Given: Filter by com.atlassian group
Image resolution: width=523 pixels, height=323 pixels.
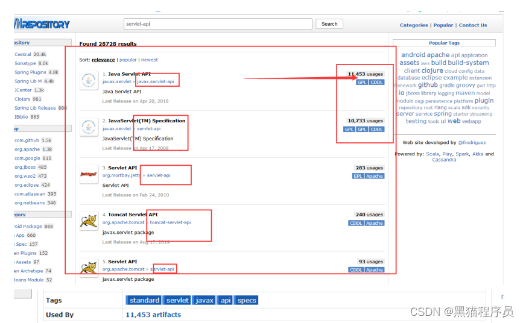Looking at the screenshot, I should [x=30, y=194].
